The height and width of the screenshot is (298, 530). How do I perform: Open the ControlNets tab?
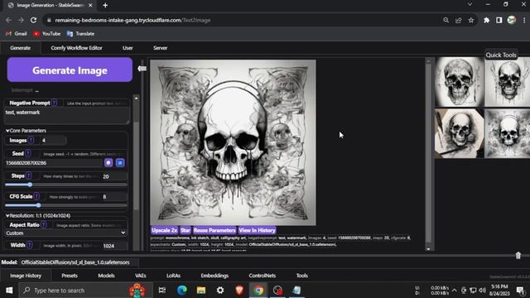pos(263,276)
